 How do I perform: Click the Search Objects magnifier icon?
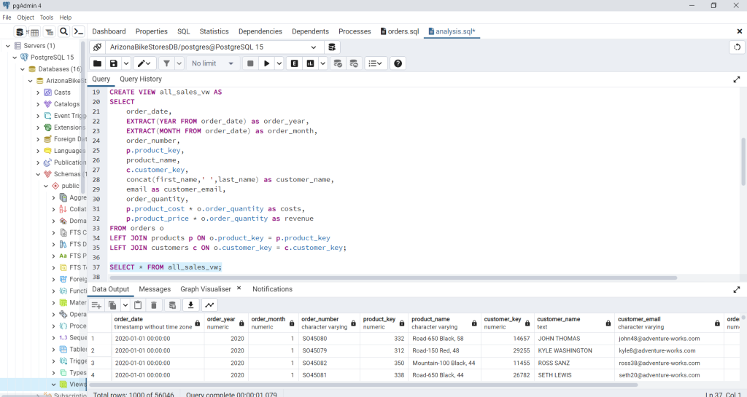click(63, 31)
